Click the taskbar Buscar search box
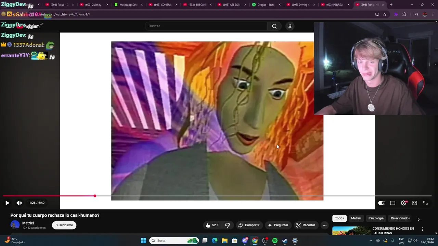This screenshot has width=438, height=246. (x=174, y=241)
